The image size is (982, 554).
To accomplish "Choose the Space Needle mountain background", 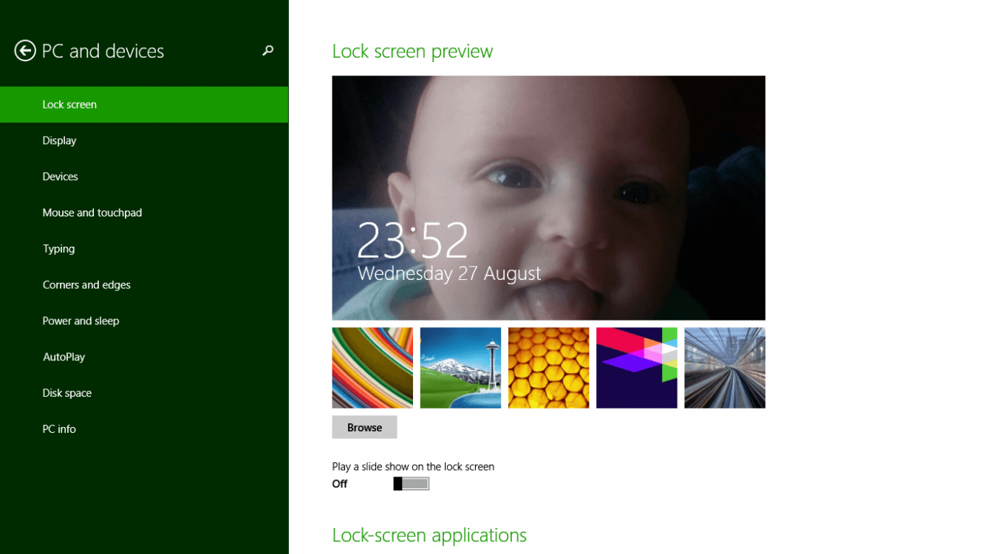I will (x=460, y=367).
